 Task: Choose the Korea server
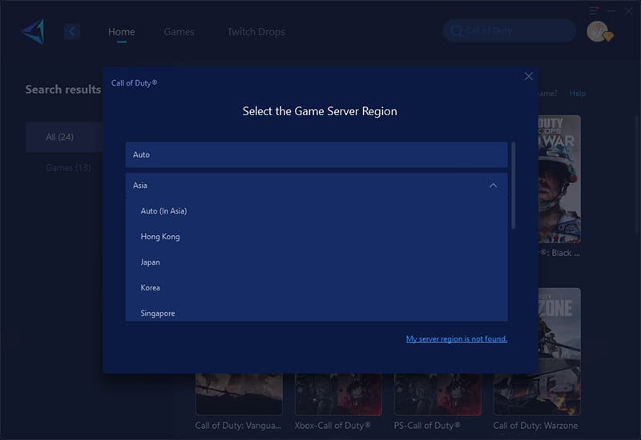click(x=316, y=288)
